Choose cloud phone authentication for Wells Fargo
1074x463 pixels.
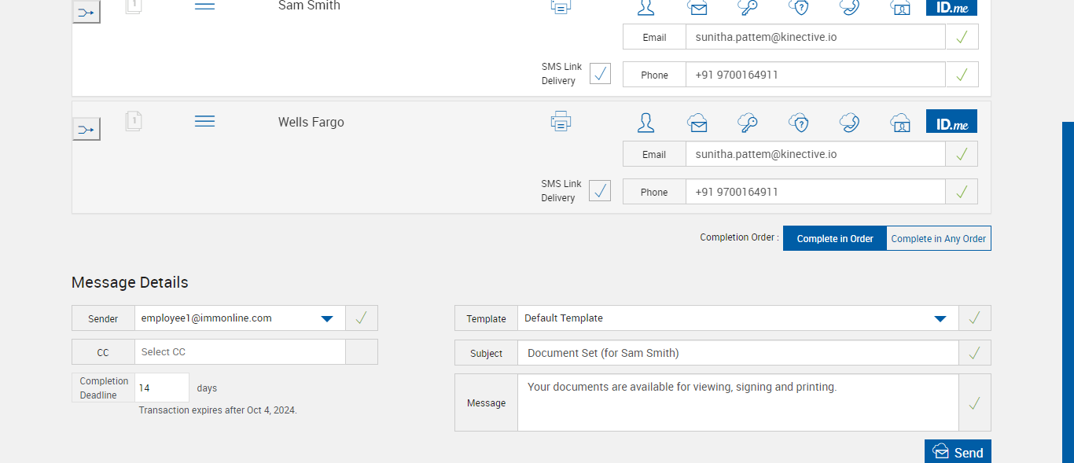click(x=849, y=123)
